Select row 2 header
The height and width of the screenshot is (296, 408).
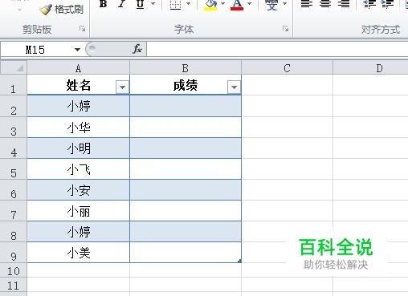click(x=14, y=106)
